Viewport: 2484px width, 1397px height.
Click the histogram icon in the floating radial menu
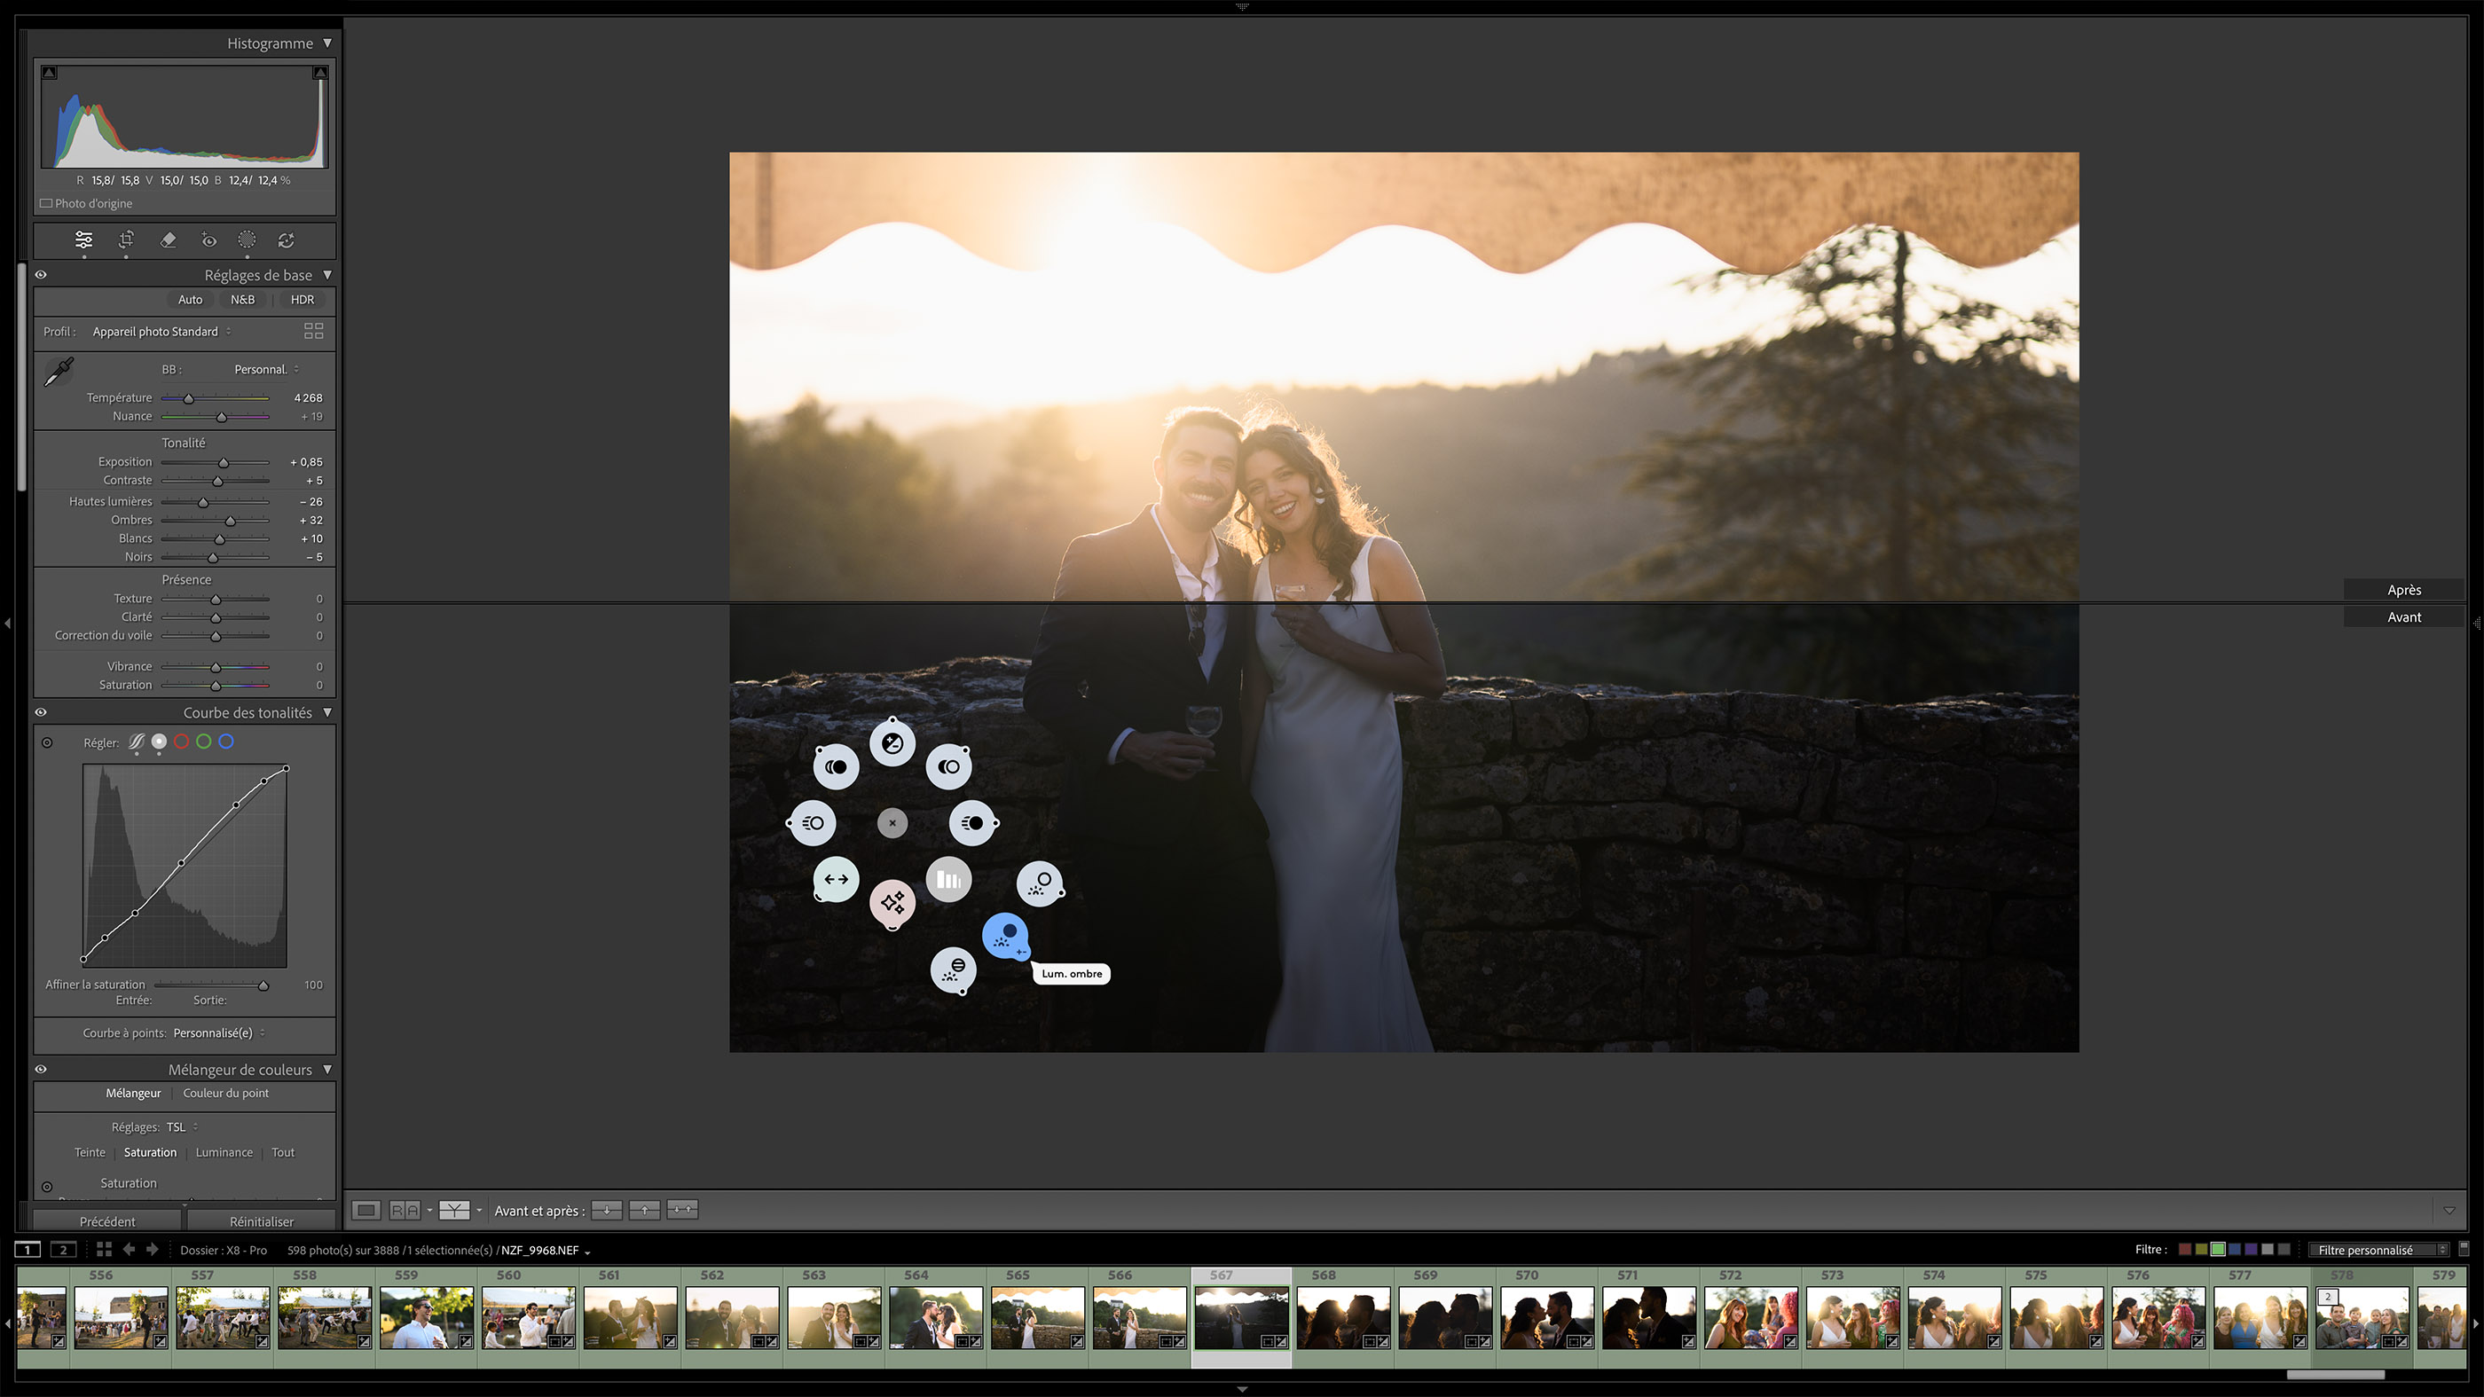coord(947,878)
